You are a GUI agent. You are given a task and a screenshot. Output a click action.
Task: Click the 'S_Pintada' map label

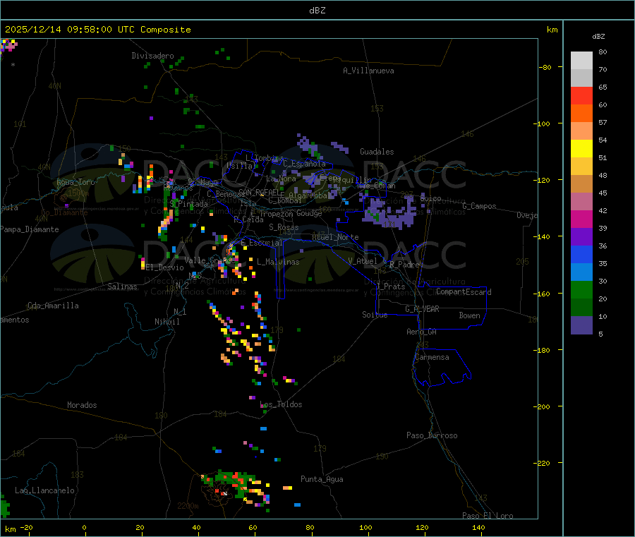tap(189, 204)
